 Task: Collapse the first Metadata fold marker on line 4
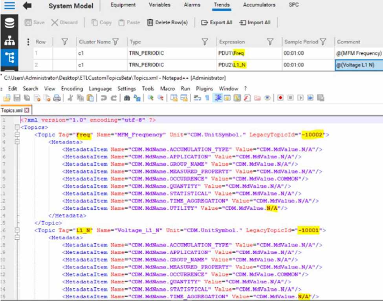(x=17, y=142)
